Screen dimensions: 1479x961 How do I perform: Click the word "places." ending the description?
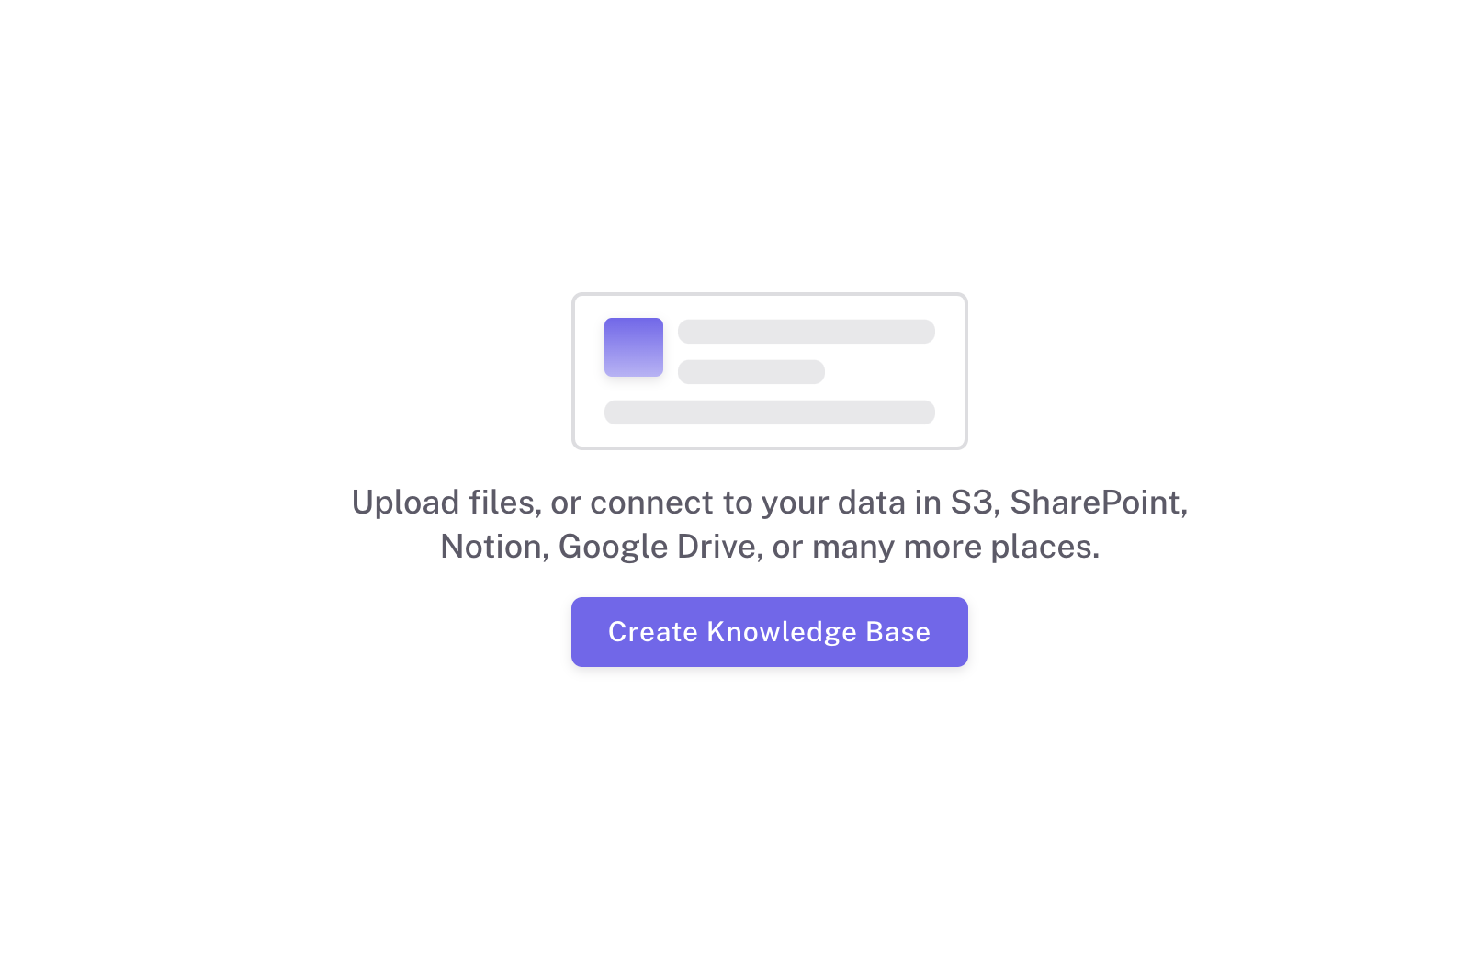1044,547
